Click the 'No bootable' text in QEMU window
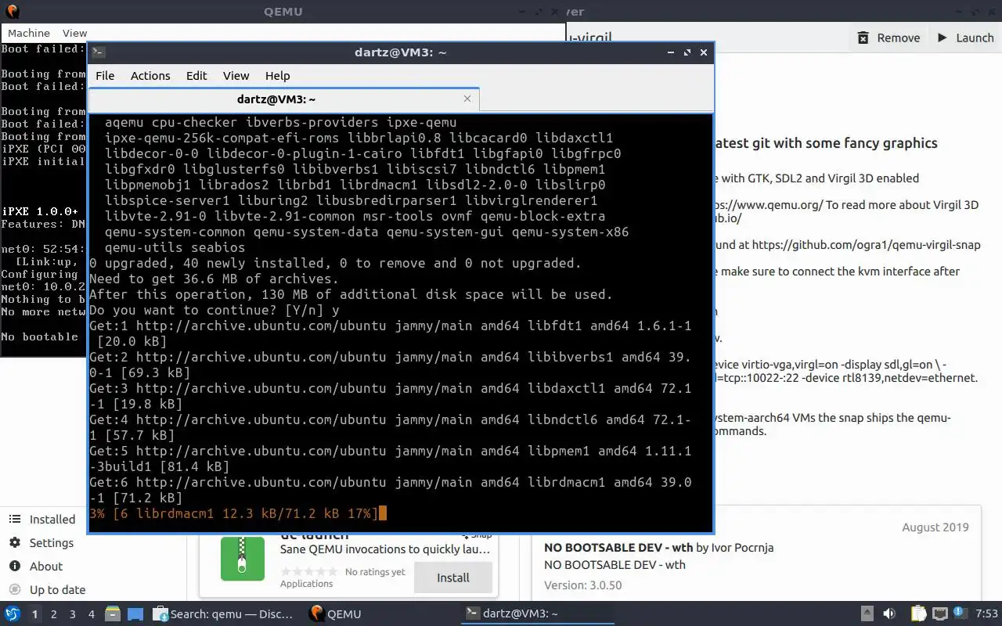The width and height of the screenshot is (1002, 626). (40, 336)
